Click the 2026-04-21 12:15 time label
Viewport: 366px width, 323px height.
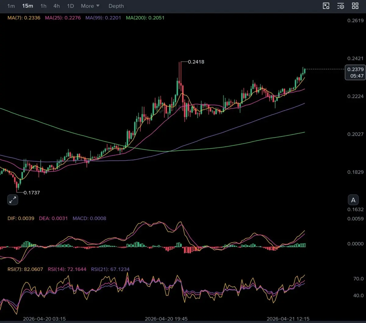tap(288, 319)
